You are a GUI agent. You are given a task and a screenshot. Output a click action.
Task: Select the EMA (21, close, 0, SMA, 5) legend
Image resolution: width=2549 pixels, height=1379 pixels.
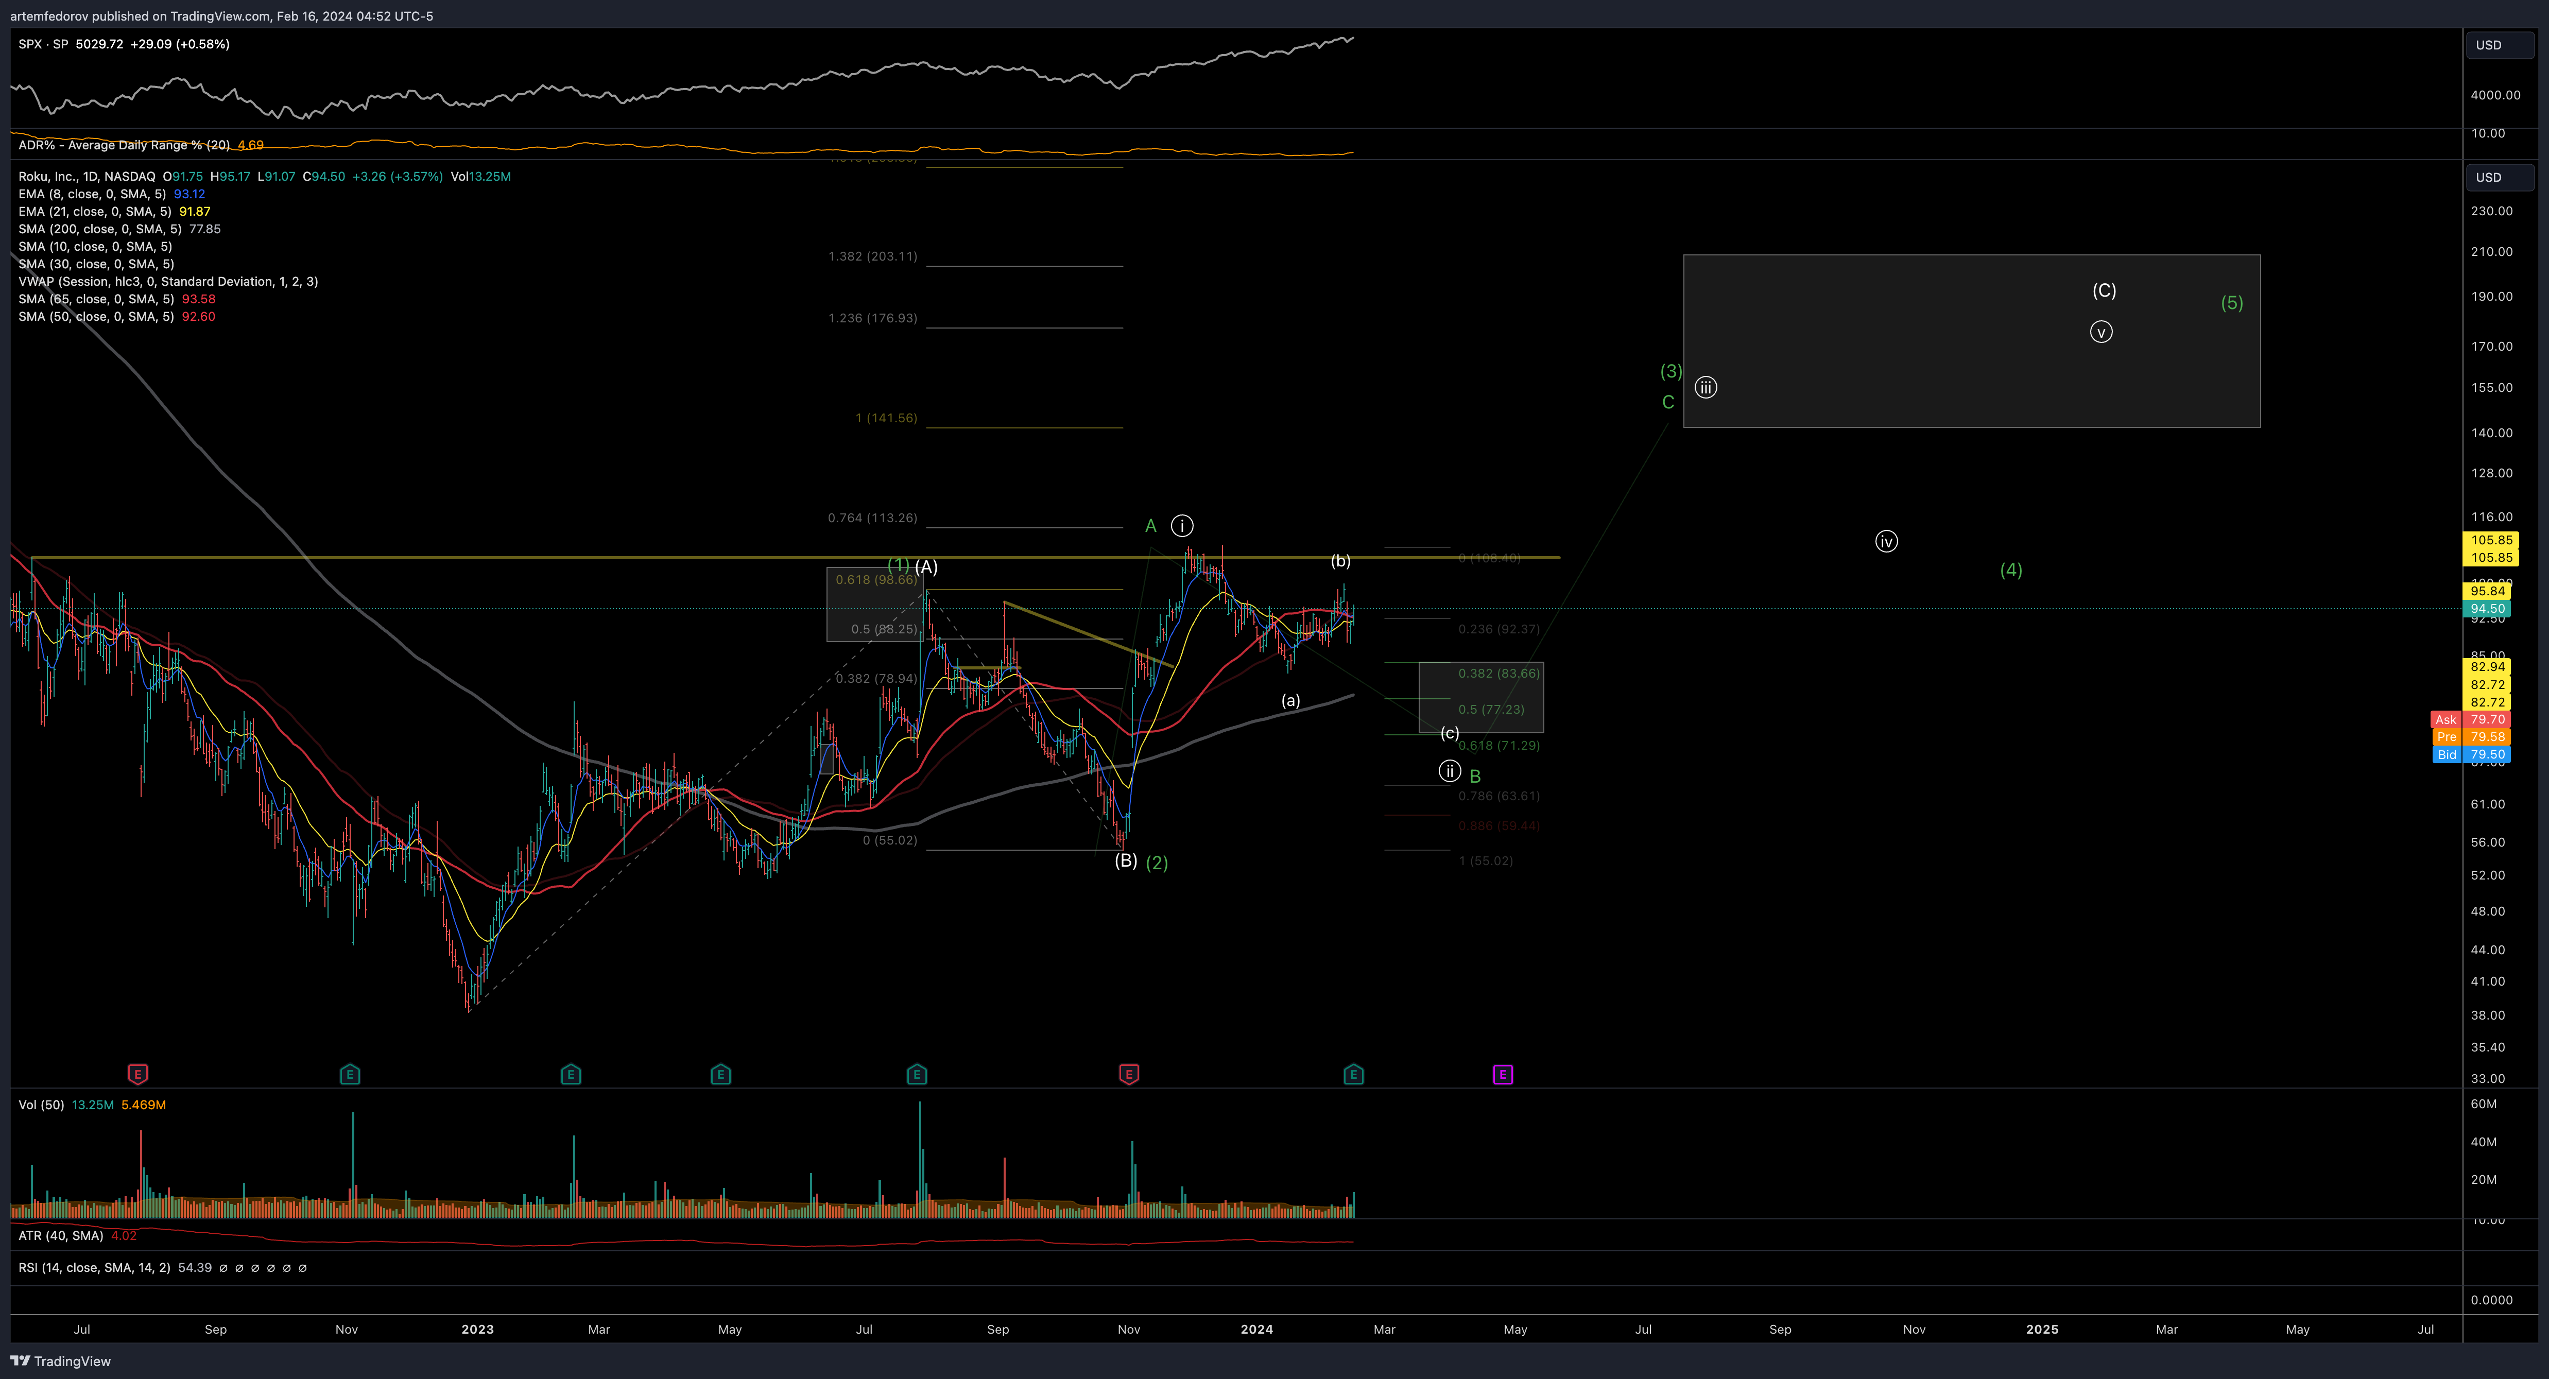click(x=95, y=212)
